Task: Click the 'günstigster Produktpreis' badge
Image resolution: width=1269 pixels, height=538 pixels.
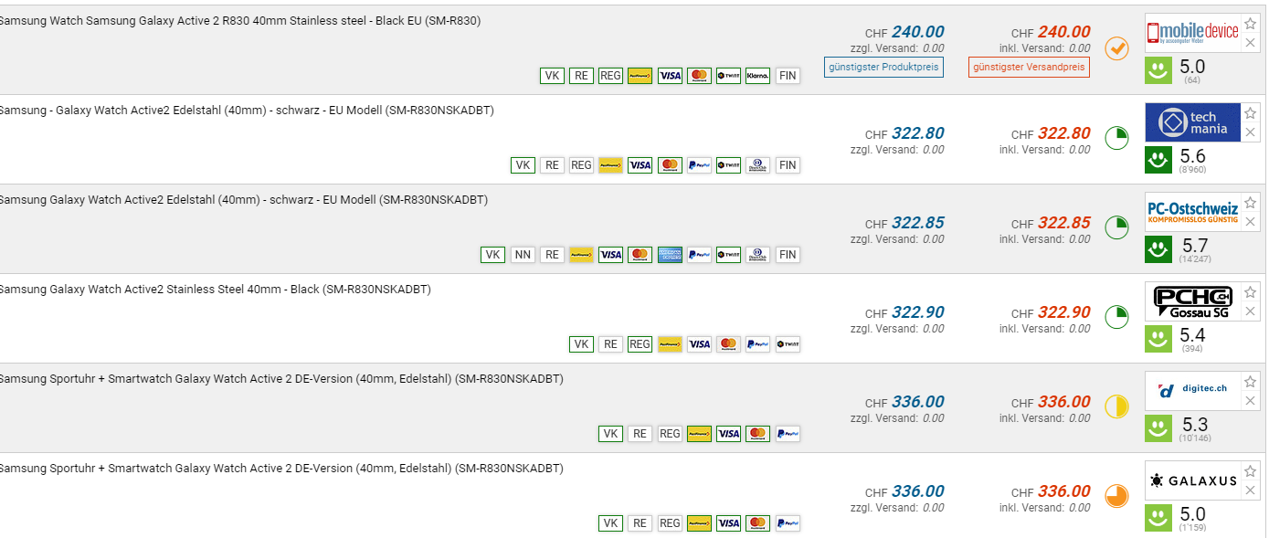Action: coord(883,67)
